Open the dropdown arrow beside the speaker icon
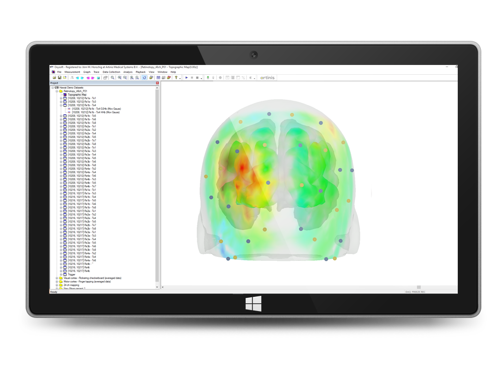Screen dimensions: 504x378 [x=254, y=78]
